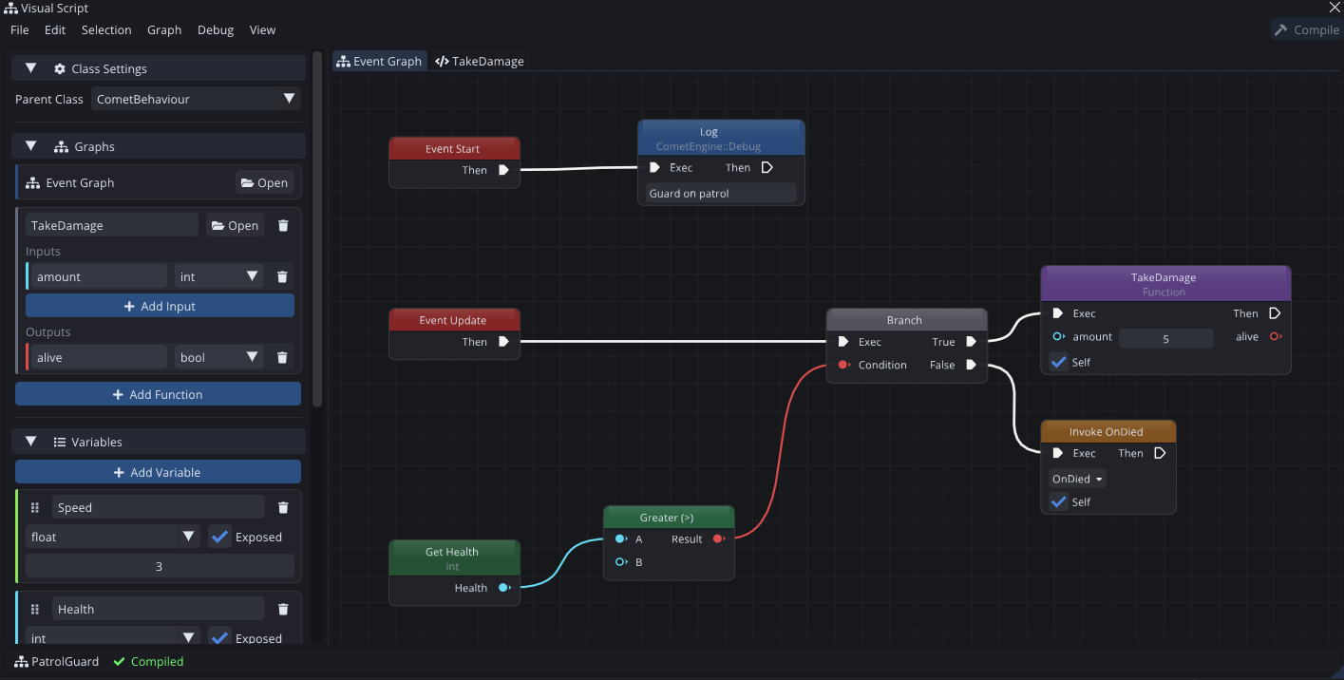The height and width of the screenshot is (680, 1344).
Task: Click the Branch node Exec input pin
Action: pos(843,342)
